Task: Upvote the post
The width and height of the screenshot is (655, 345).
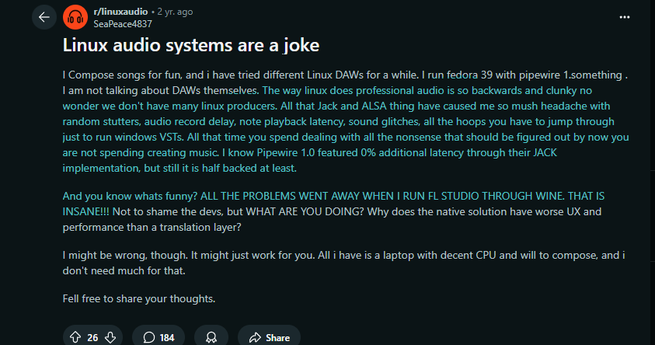Action: [75, 337]
